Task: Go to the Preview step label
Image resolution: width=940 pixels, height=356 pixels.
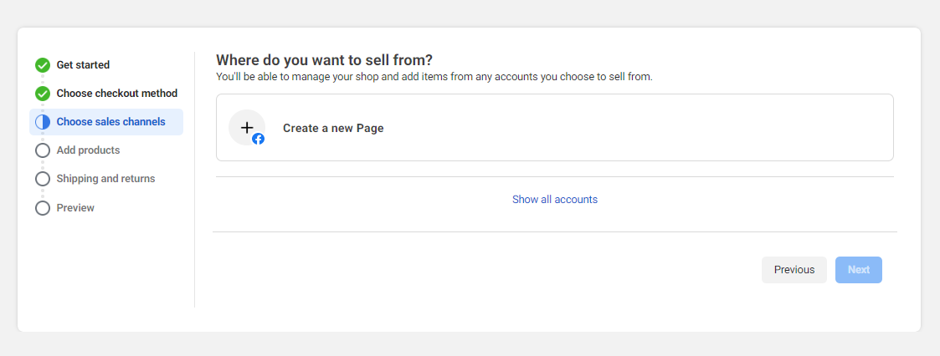Action: pyautogui.click(x=75, y=207)
